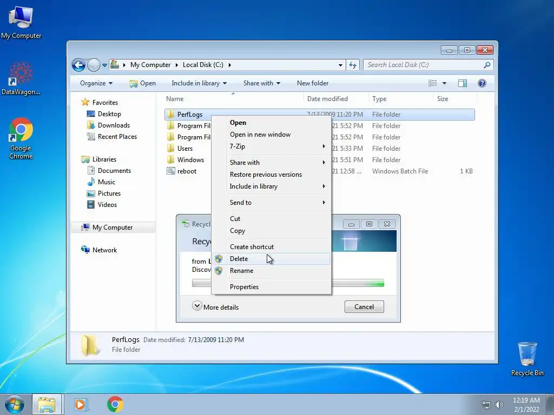Click Cancel in the Recycle dialog
Image resolution: width=554 pixels, height=415 pixels.
click(x=364, y=307)
